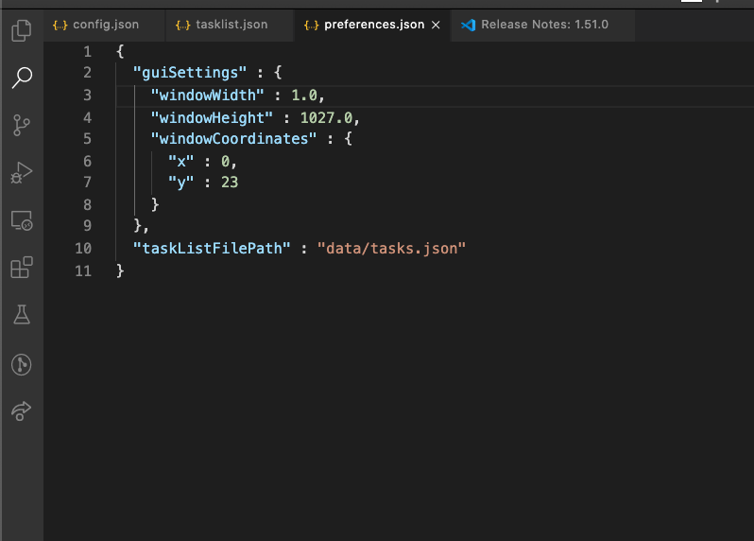
Task: Click the closing brace on line 8
Action: tap(155, 204)
